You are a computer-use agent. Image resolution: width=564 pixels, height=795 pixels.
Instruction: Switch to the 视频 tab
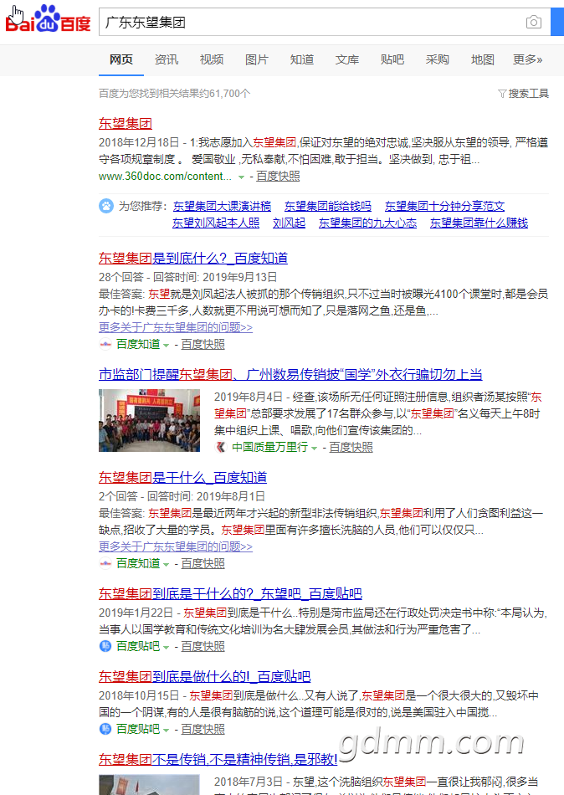tap(212, 59)
